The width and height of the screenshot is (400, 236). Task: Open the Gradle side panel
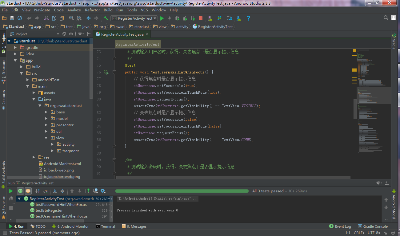pos(394,41)
